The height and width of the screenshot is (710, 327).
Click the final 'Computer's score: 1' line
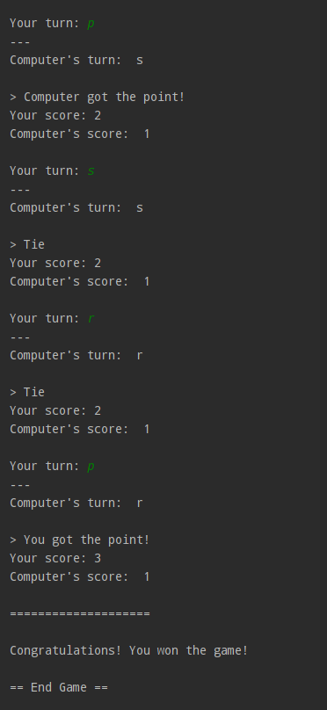pyautogui.click(x=80, y=576)
